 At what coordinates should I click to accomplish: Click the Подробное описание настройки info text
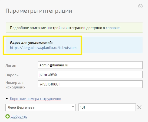(x=65, y=28)
